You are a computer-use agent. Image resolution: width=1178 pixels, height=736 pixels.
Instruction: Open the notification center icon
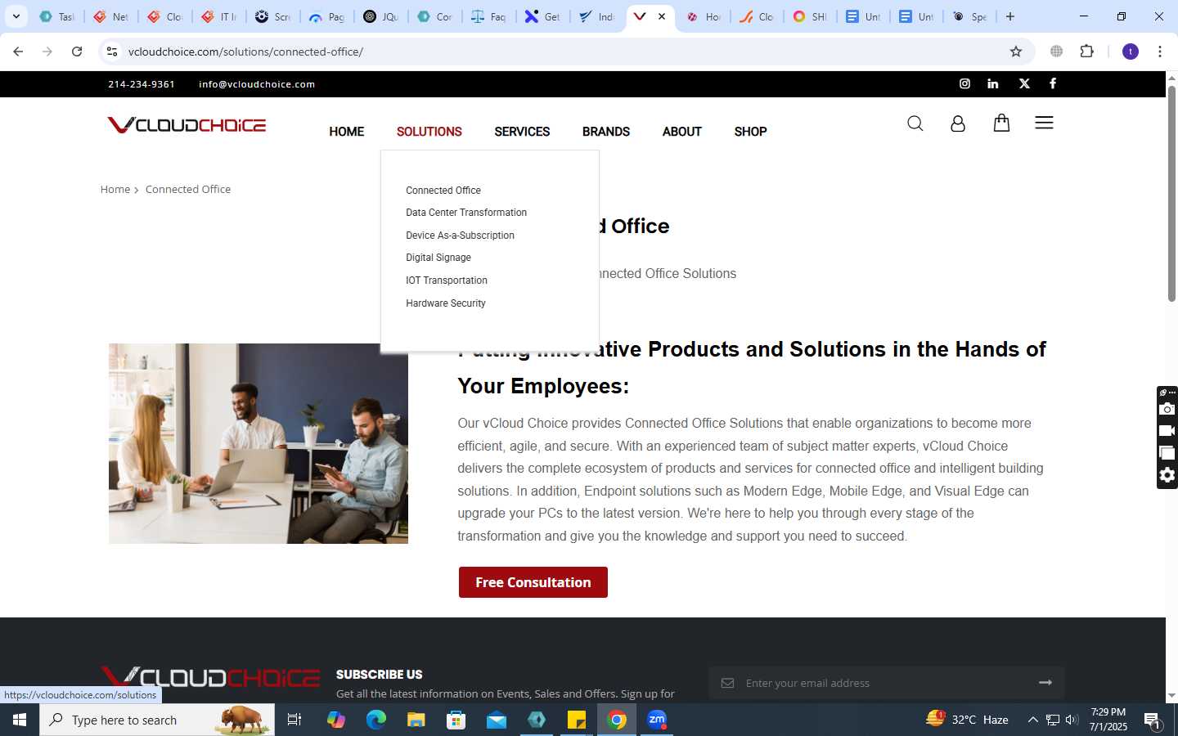pyautogui.click(x=1153, y=720)
